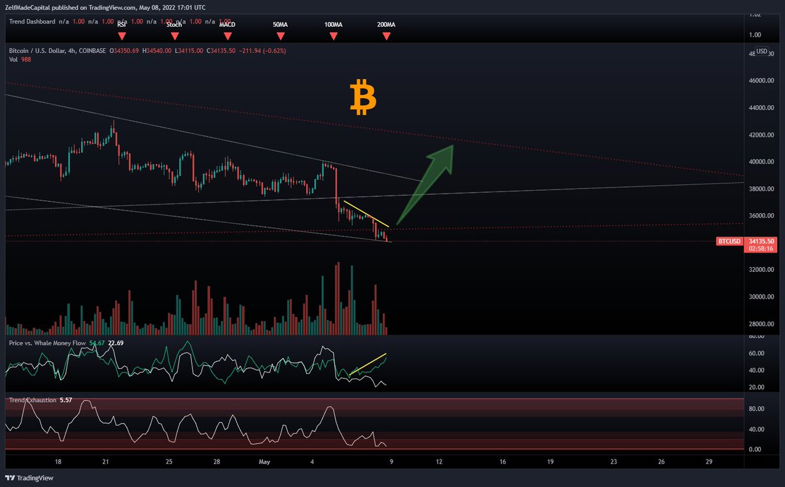Click the 34135.50 current price value

(761, 241)
